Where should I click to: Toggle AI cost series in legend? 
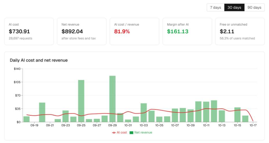tap(119, 133)
